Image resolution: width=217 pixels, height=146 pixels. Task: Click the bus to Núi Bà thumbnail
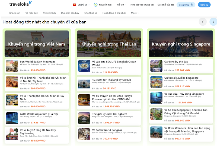coord(12,82)
